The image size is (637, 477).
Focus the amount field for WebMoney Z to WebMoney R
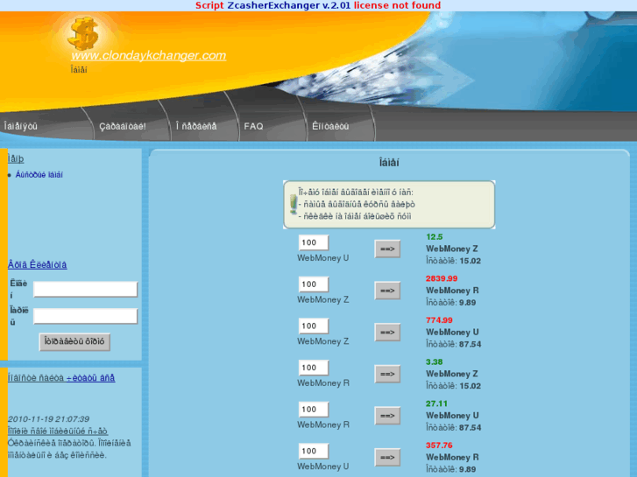tap(313, 284)
